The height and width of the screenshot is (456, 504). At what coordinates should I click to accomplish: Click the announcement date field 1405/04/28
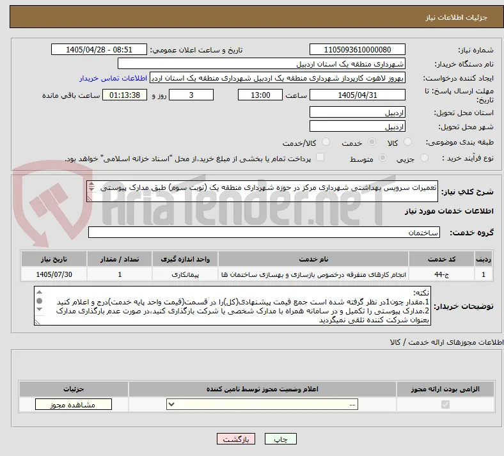pyautogui.click(x=99, y=49)
